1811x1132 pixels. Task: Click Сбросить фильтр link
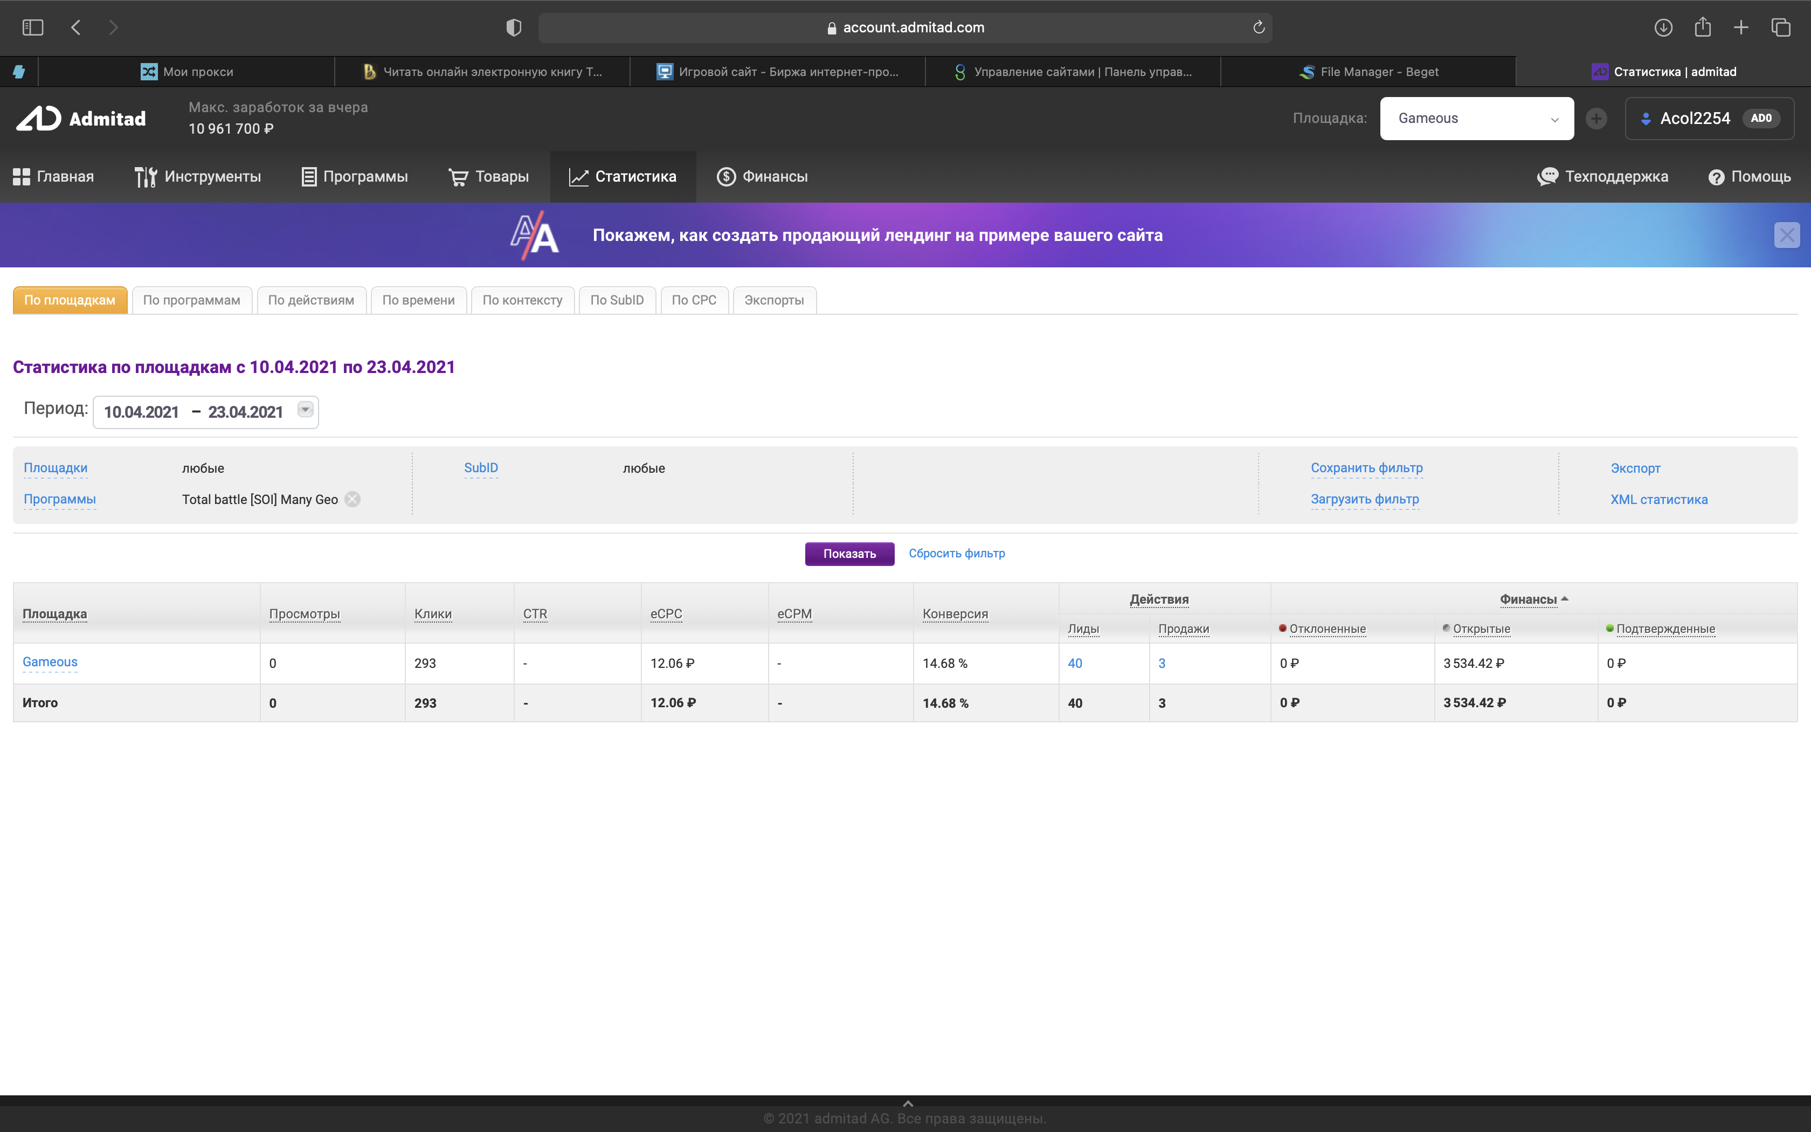(x=956, y=553)
